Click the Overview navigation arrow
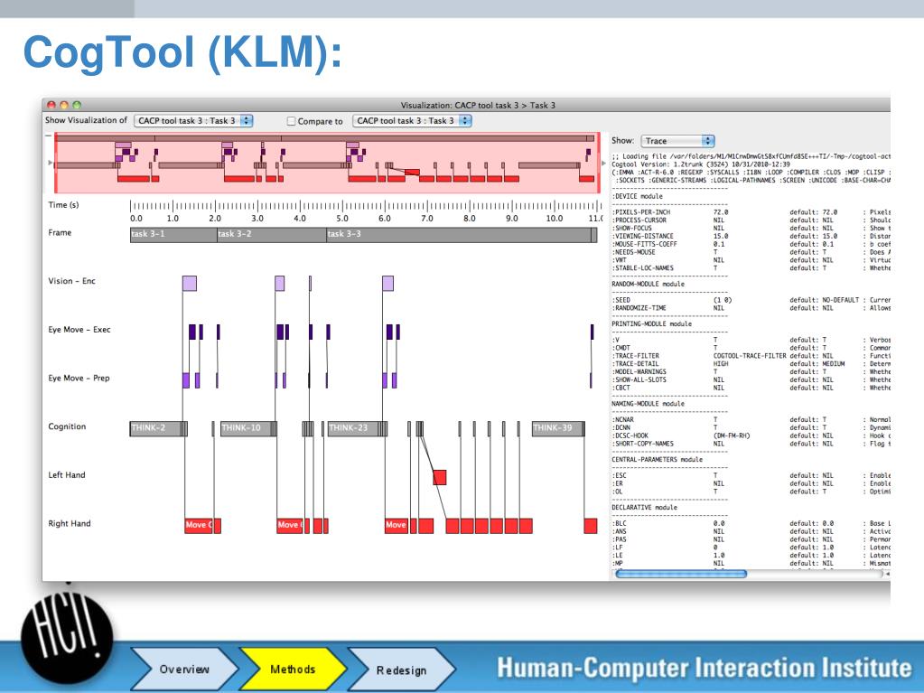Viewport: 924px width, 693px height. click(x=184, y=669)
